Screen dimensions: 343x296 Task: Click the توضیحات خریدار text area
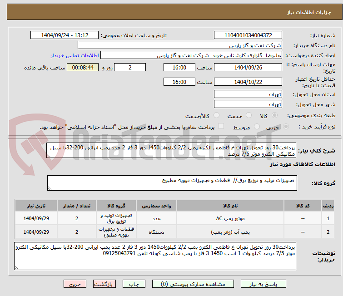155,256
